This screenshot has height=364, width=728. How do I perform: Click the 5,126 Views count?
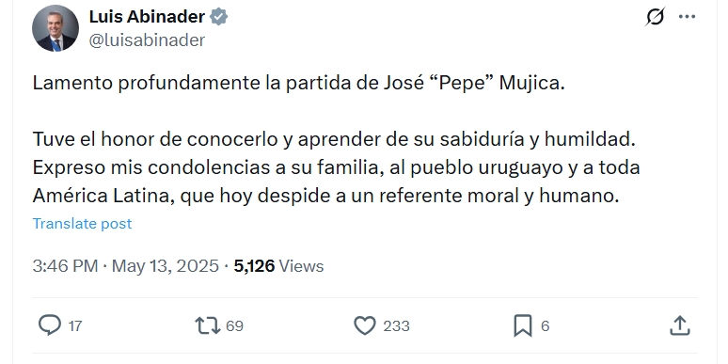pyautogui.click(x=278, y=266)
